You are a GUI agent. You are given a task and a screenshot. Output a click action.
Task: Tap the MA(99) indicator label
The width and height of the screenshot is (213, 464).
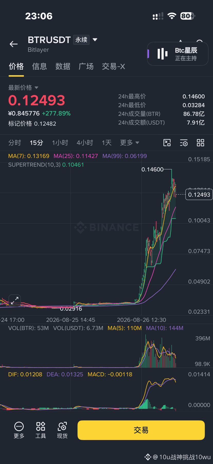coord(125,156)
